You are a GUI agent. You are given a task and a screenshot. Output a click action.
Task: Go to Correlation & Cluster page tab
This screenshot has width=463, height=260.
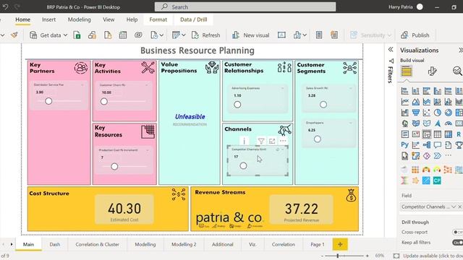pos(97,244)
